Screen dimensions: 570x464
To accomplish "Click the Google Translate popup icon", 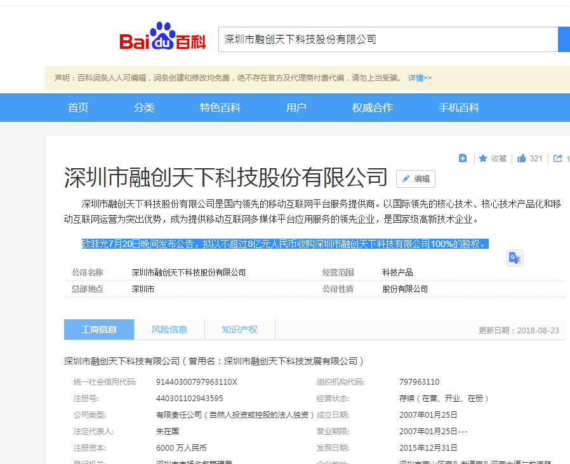I will [x=515, y=258].
